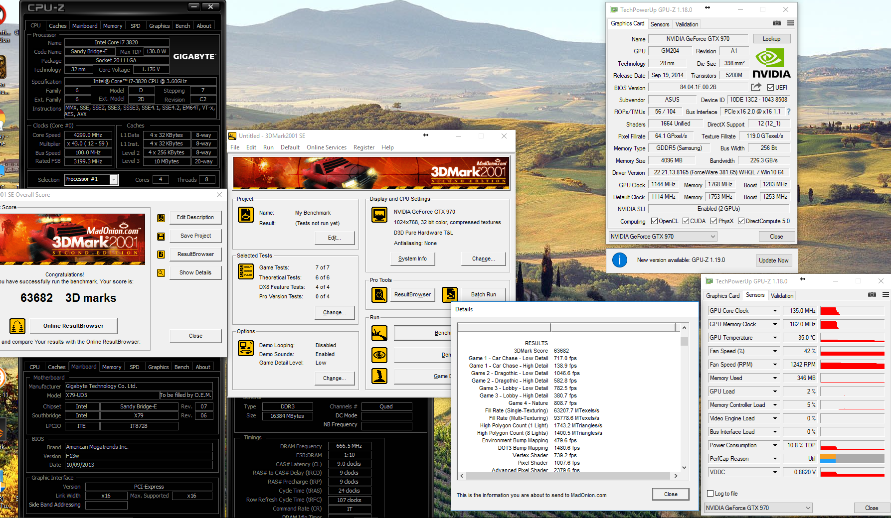The height and width of the screenshot is (518, 891).
Task: Click the Edit Description icon in score dialog
Action: (x=161, y=218)
